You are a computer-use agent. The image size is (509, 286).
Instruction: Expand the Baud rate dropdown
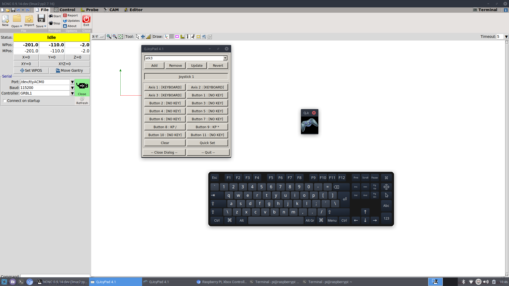[x=72, y=88]
